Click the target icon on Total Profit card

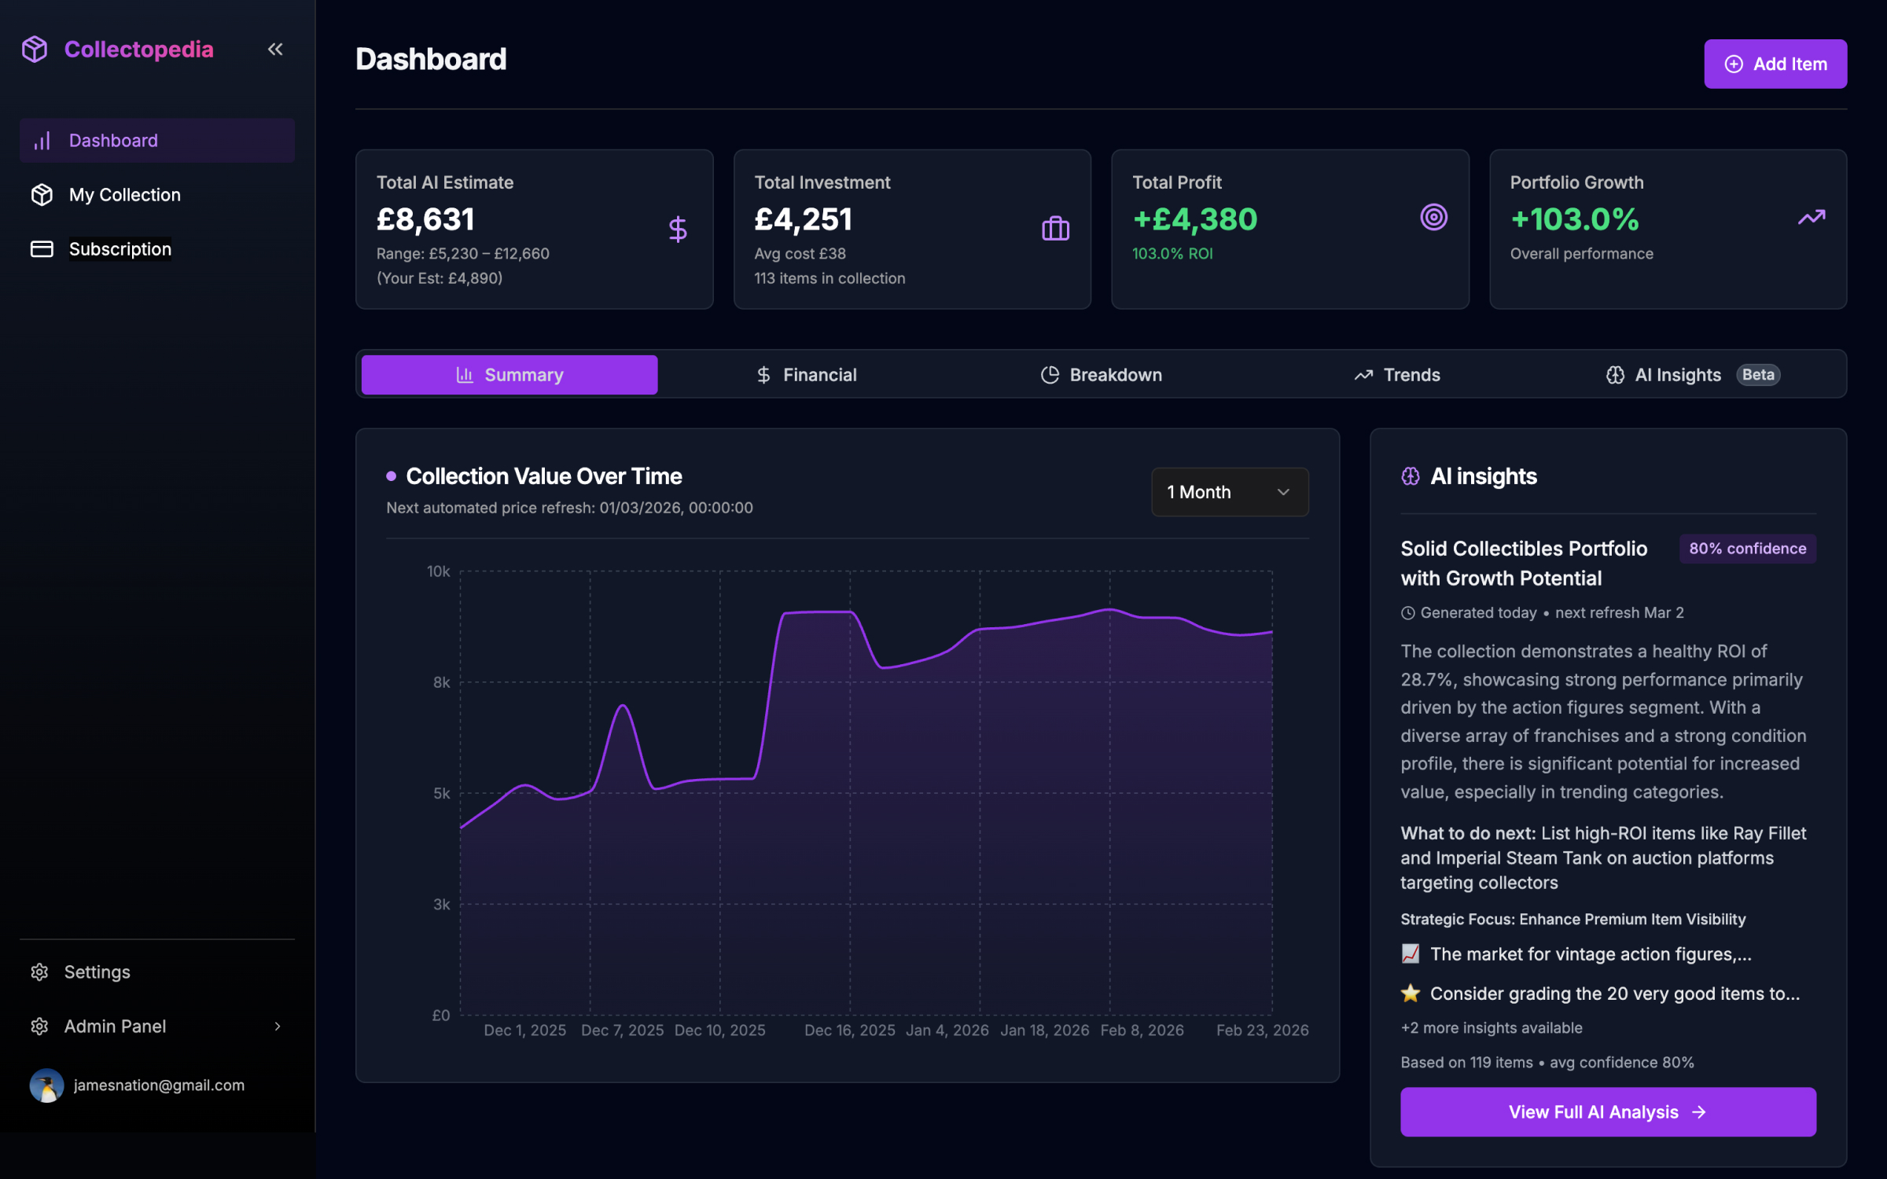pyautogui.click(x=1433, y=217)
